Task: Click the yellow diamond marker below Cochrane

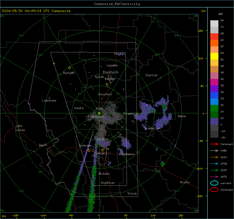Action: tap(89, 151)
